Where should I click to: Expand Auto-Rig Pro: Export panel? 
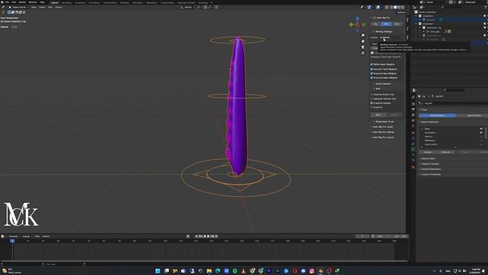[x=383, y=137]
